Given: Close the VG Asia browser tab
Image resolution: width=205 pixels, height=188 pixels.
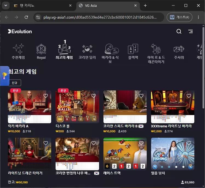Looking at the screenshot, I should click(x=135, y=5).
